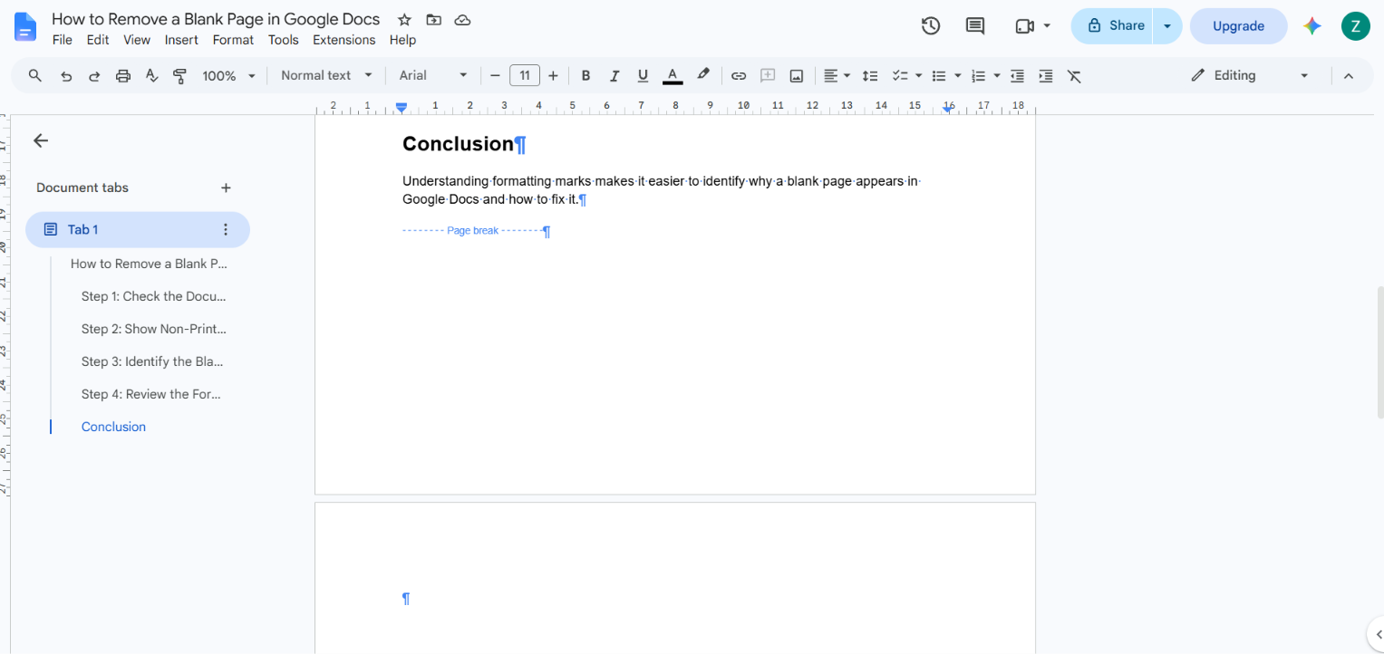The height and width of the screenshot is (654, 1384).
Task: Open the text alignment dropdown
Action: click(837, 76)
